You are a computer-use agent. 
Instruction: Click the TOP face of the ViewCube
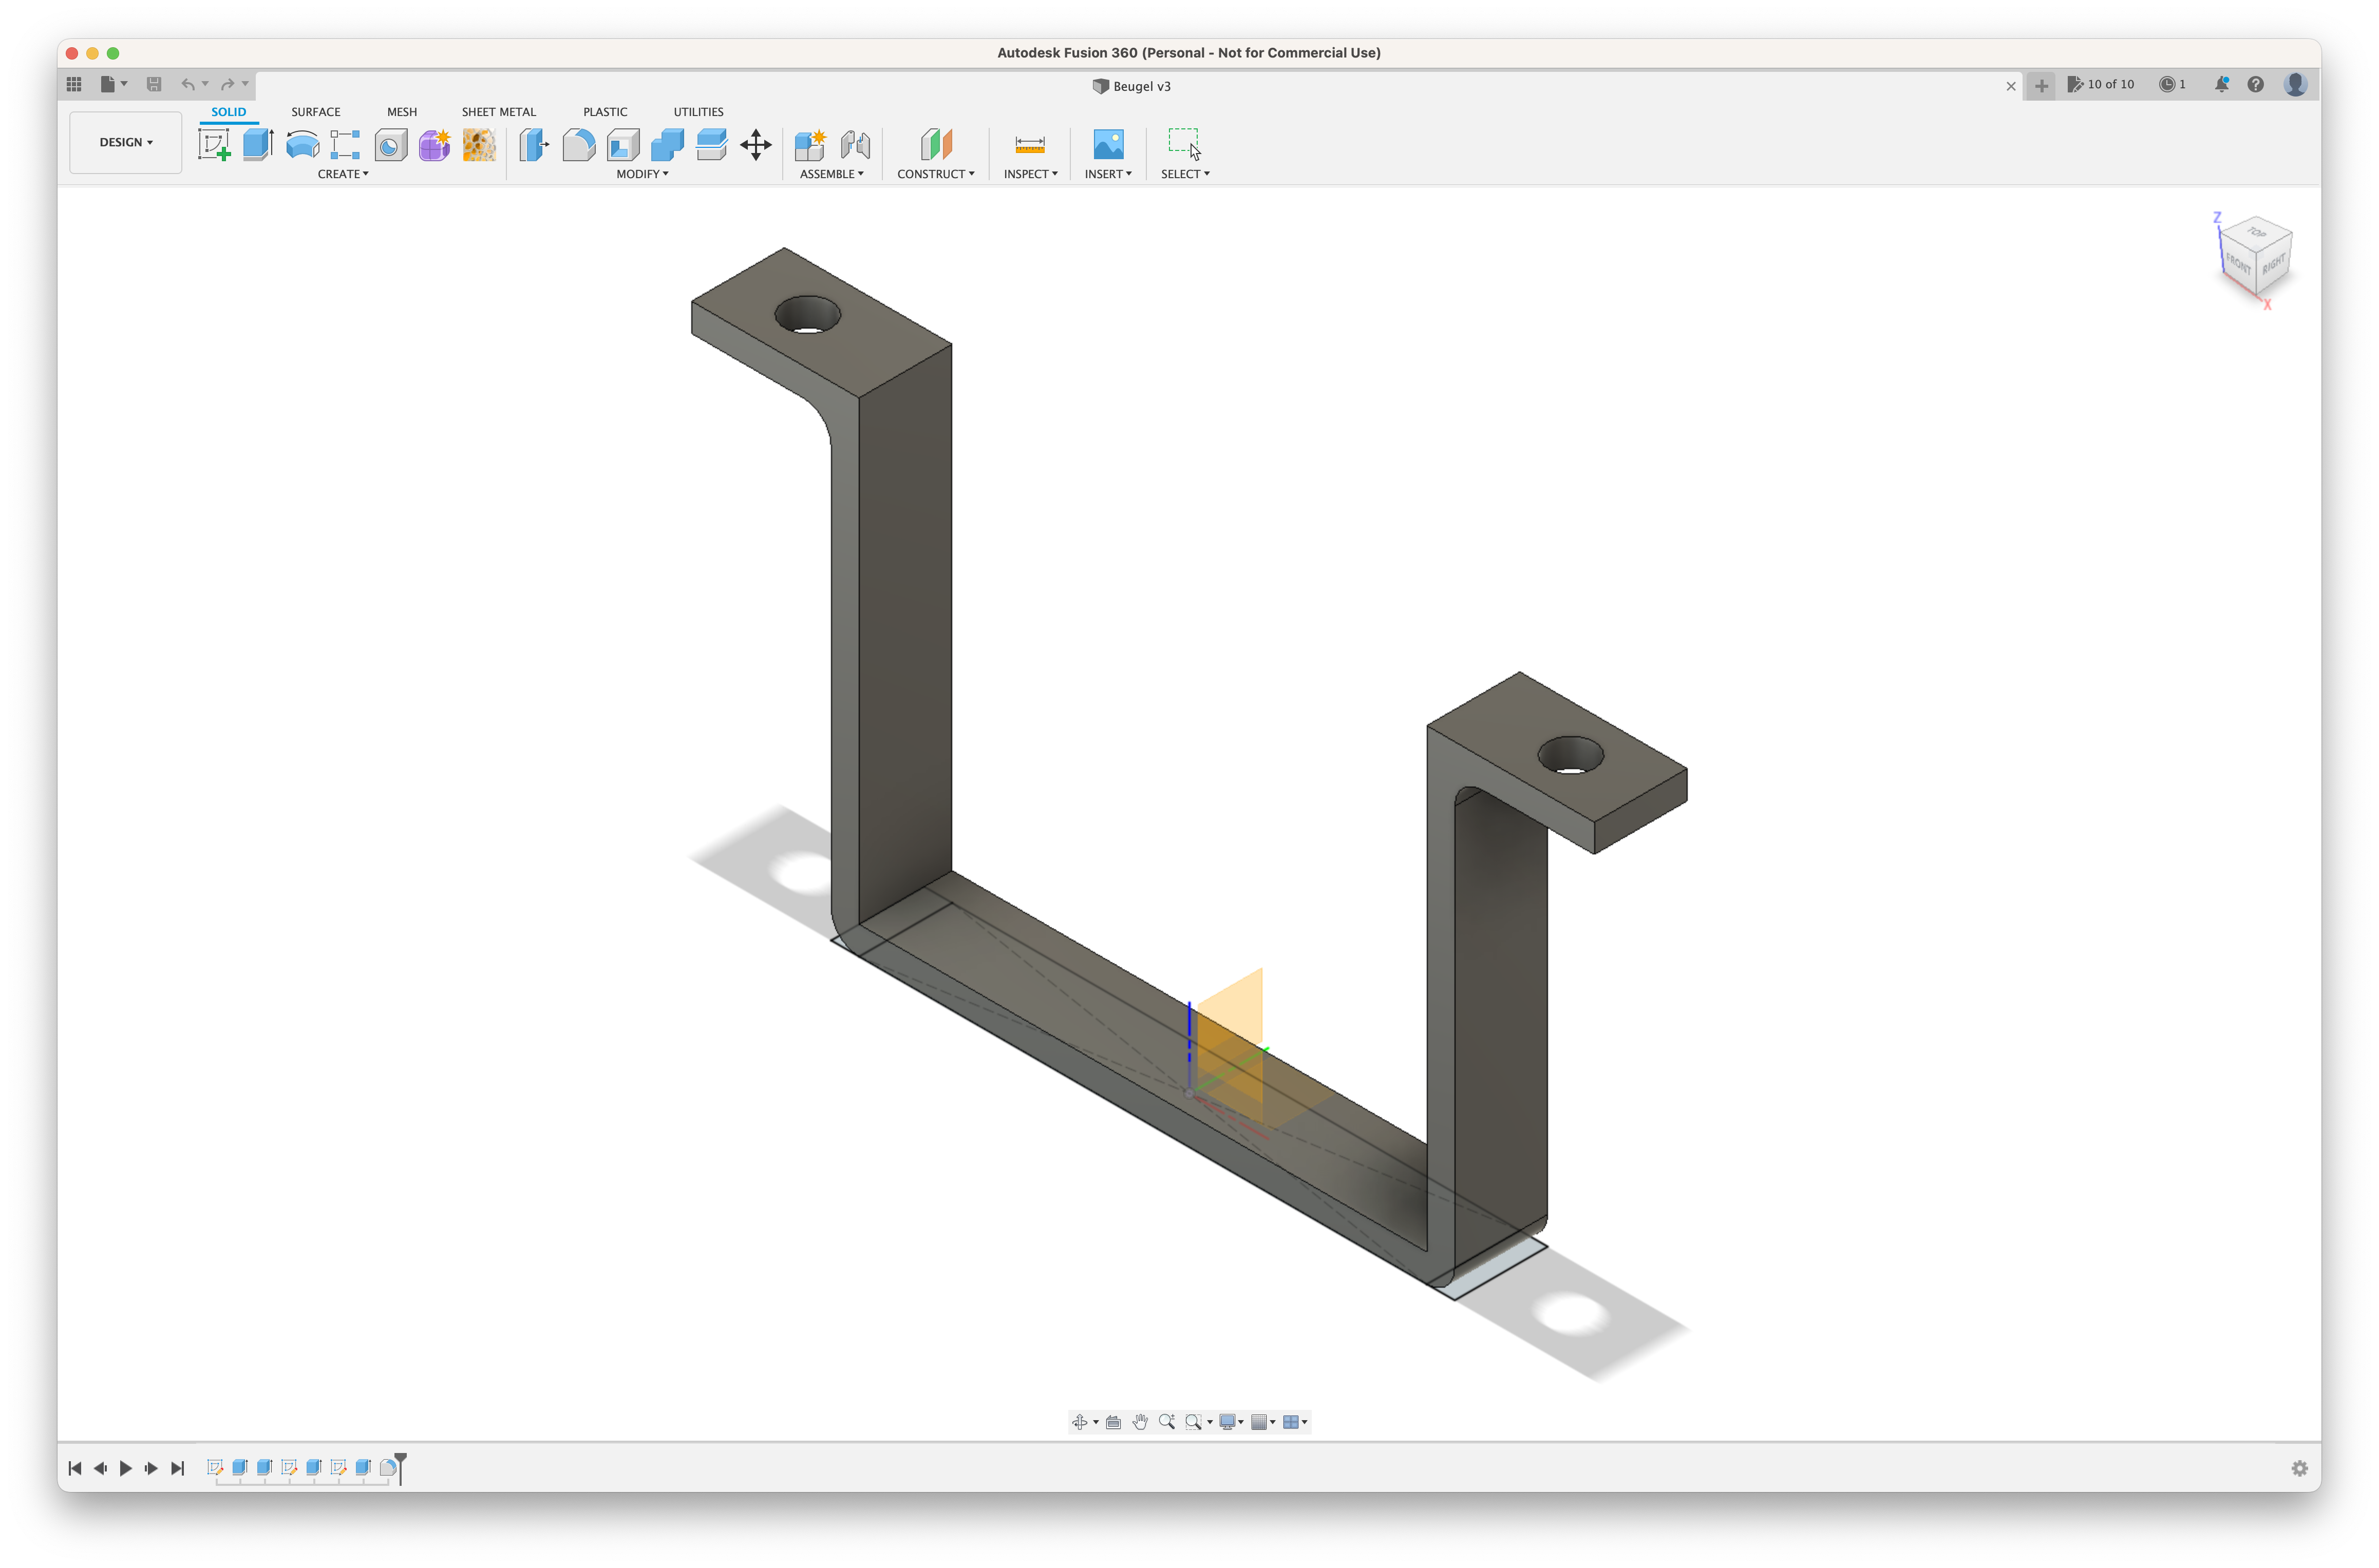pyautogui.click(x=2257, y=233)
